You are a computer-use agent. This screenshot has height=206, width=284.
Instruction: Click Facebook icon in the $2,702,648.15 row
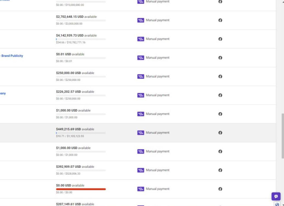click(220, 20)
